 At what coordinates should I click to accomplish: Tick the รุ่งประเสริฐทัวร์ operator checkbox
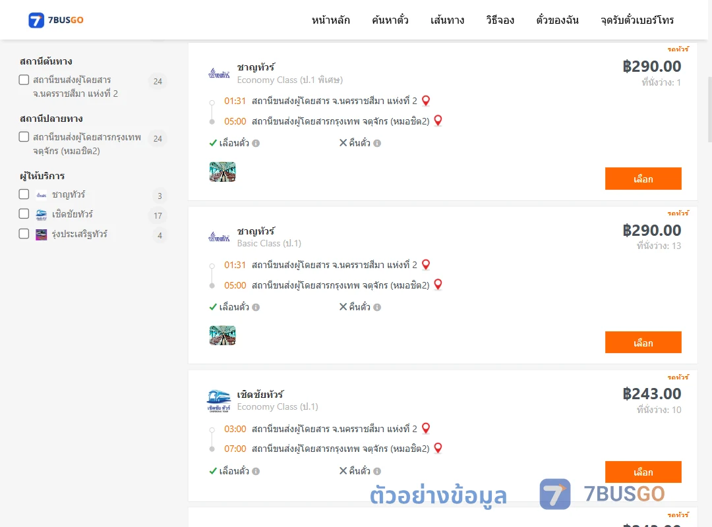tap(24, 234)
